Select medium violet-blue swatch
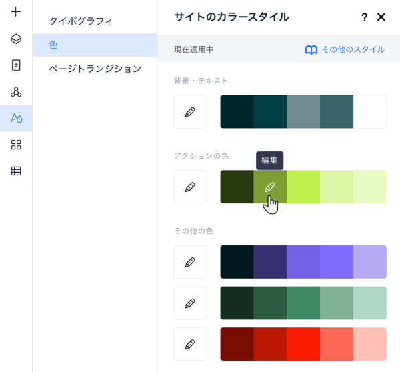This screenshot has height=372, width=400. [303, 262]
